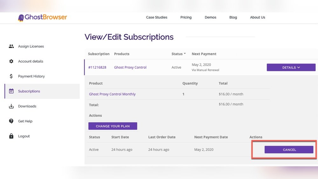318x179 pixels.
Task: Click the Account details gear icon
Action: [11, 61]
